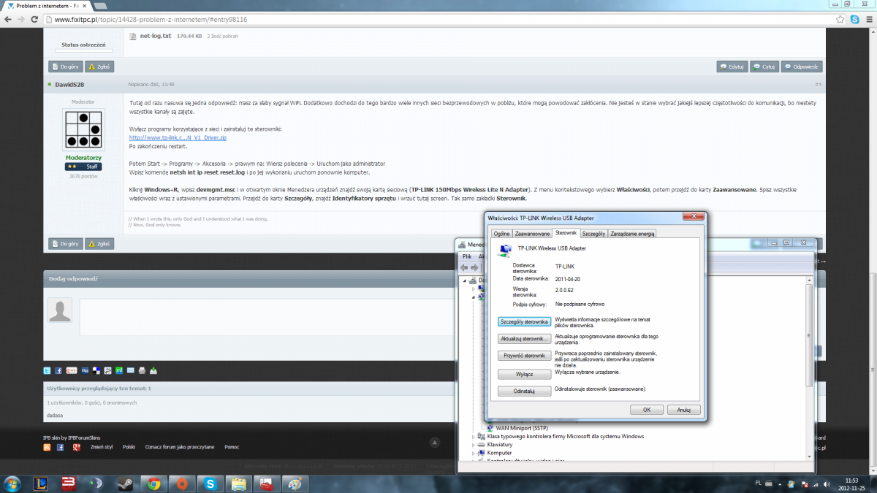Viewport: 877px width, 493px height.
Task: Open Szczegóły tab
Action: click(x=594, y=234)
